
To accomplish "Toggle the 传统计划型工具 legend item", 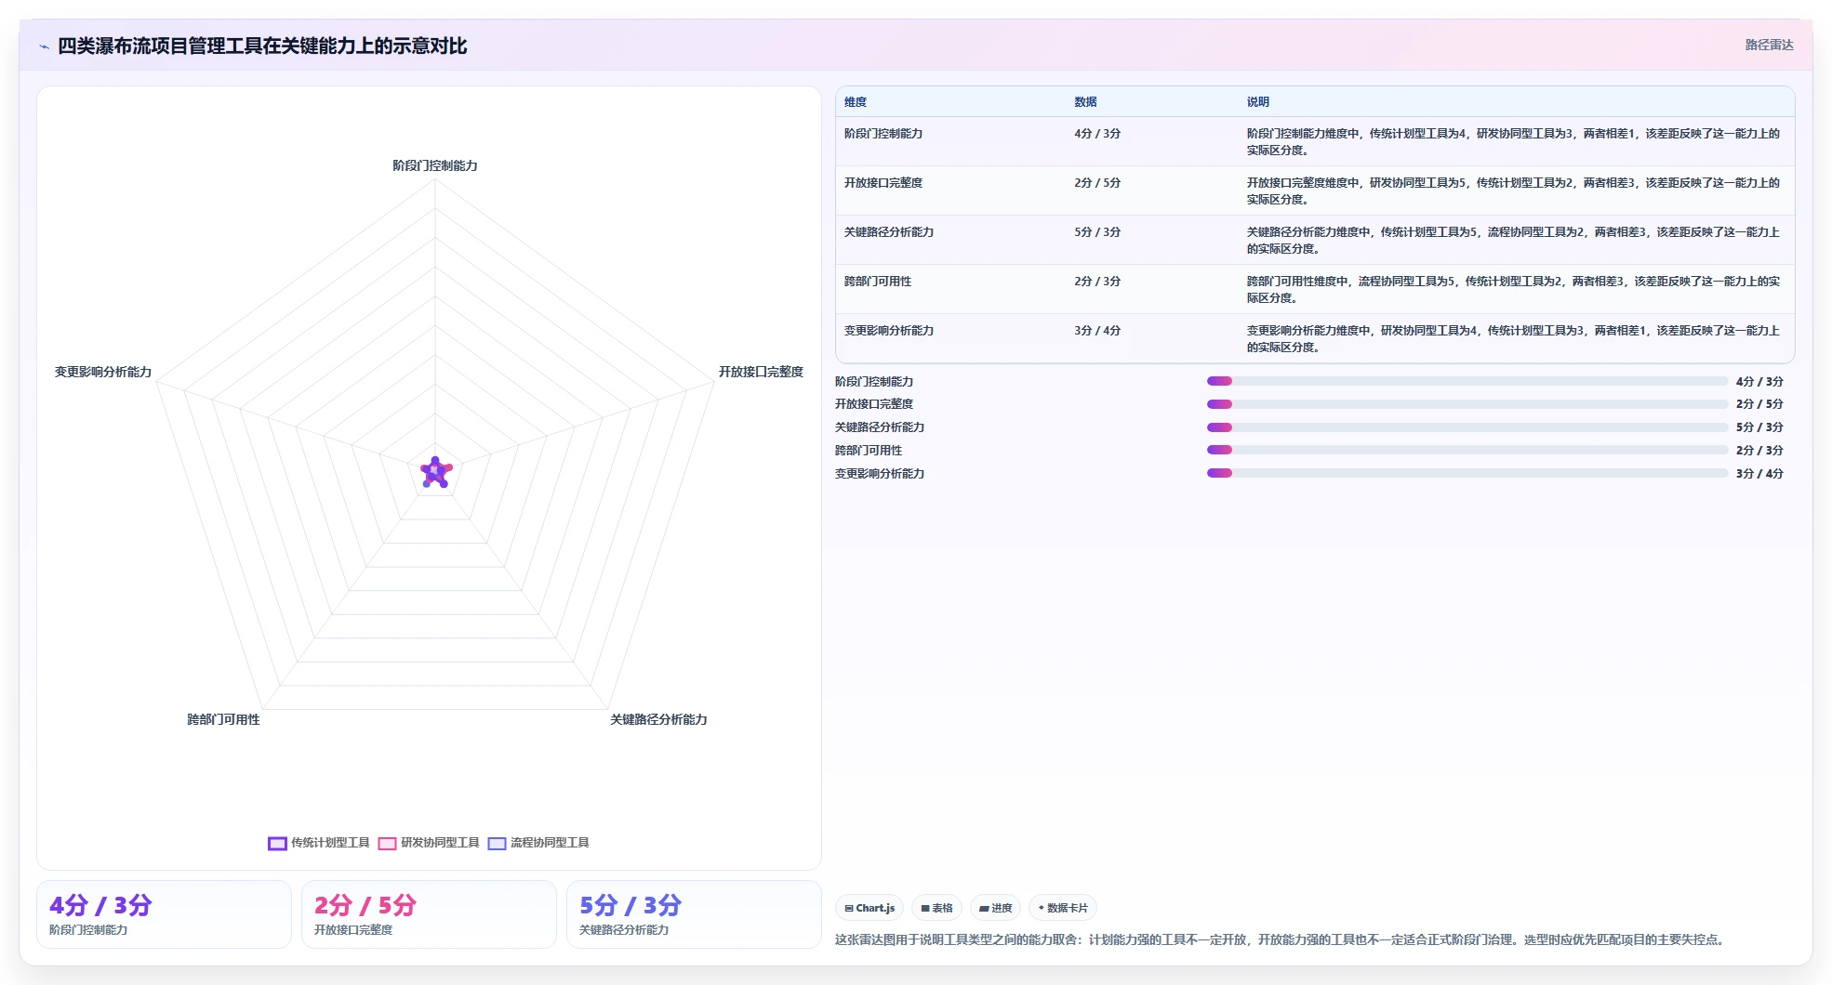I will [x=319, y=843].
